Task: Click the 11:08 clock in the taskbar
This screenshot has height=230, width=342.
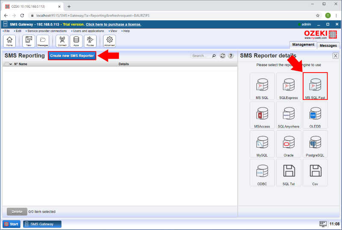Action: [334, 224]
